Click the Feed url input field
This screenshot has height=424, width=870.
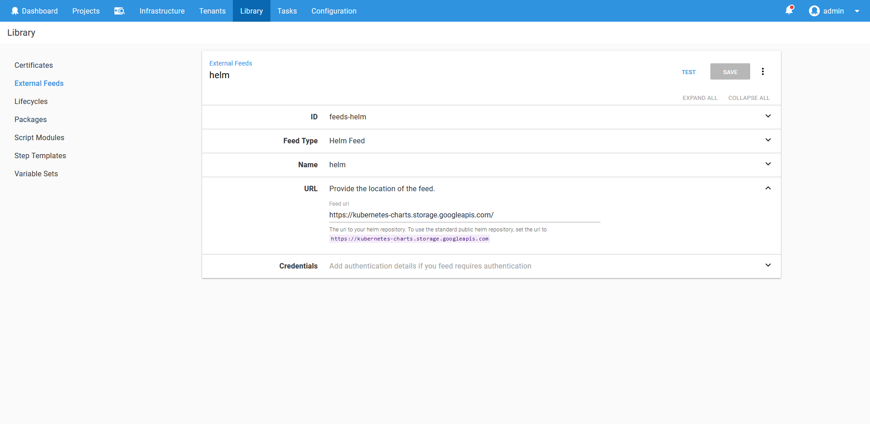464,215
